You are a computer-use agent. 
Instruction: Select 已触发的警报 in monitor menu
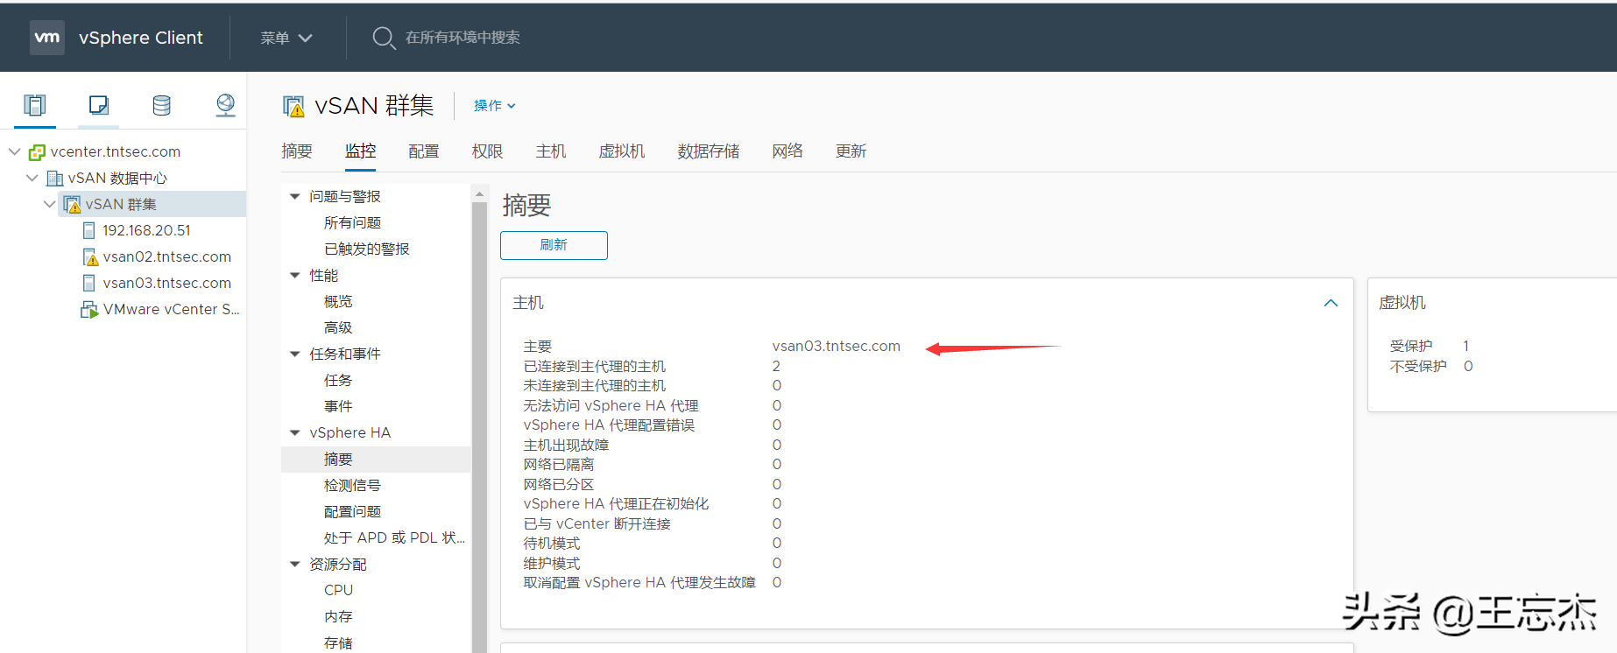tap(367, 249)
